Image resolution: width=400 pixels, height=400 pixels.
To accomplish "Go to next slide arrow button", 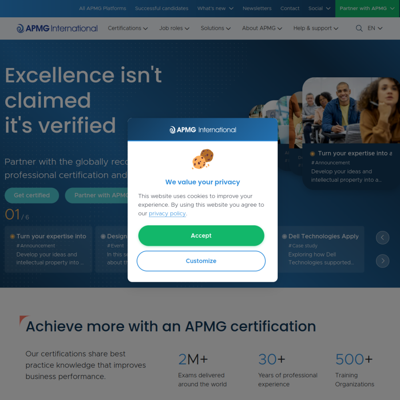I will [x=382, y=261].
